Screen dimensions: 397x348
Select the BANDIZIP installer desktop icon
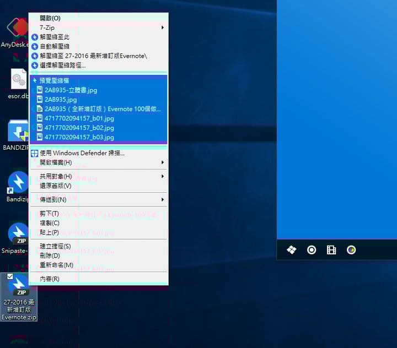click(x=18, y=130)
